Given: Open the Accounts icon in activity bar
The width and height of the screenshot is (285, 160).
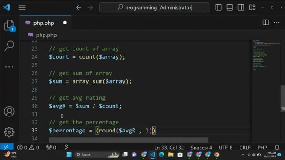Looking at the screenshot, I should (x=9, y=112).
